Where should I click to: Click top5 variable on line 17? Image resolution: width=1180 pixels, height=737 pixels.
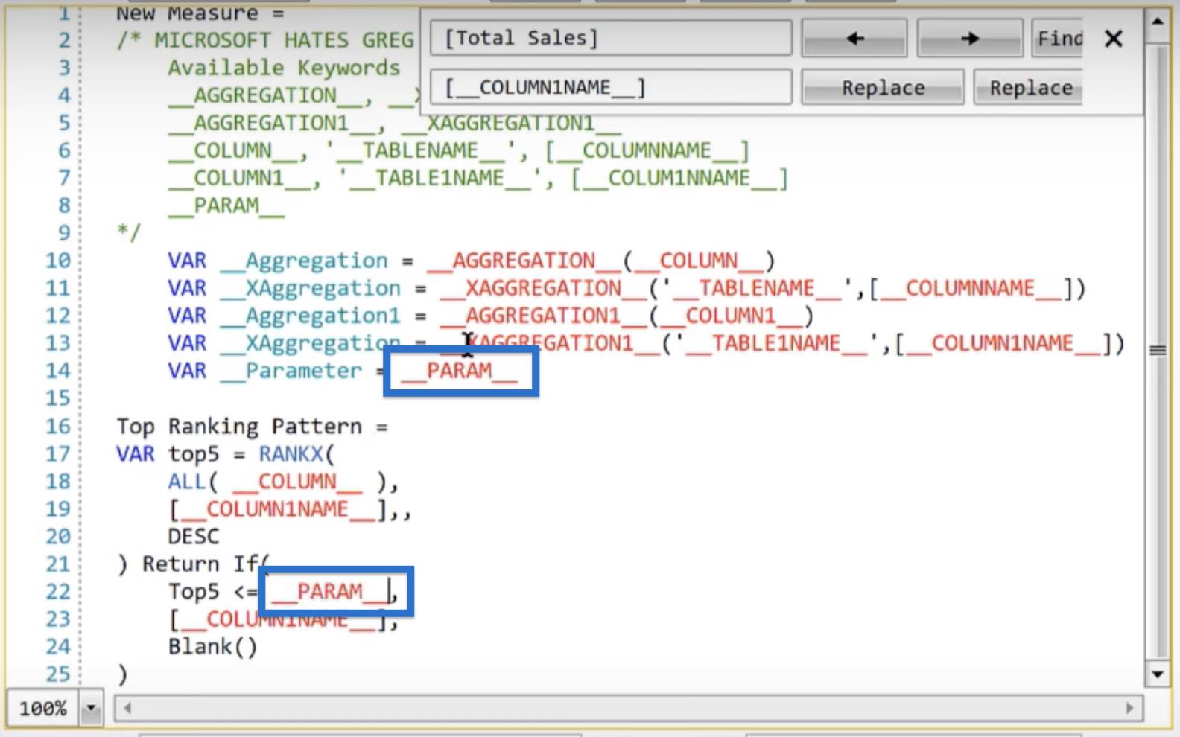(194, 453)
